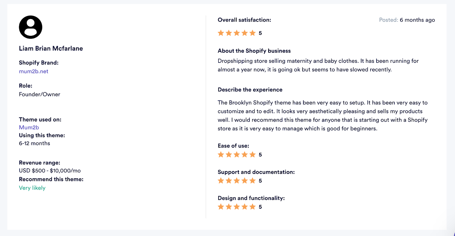455x236 pixels.
Task: Click the Overall satisfaction rating number 5
Action: [x=260, y=33]
